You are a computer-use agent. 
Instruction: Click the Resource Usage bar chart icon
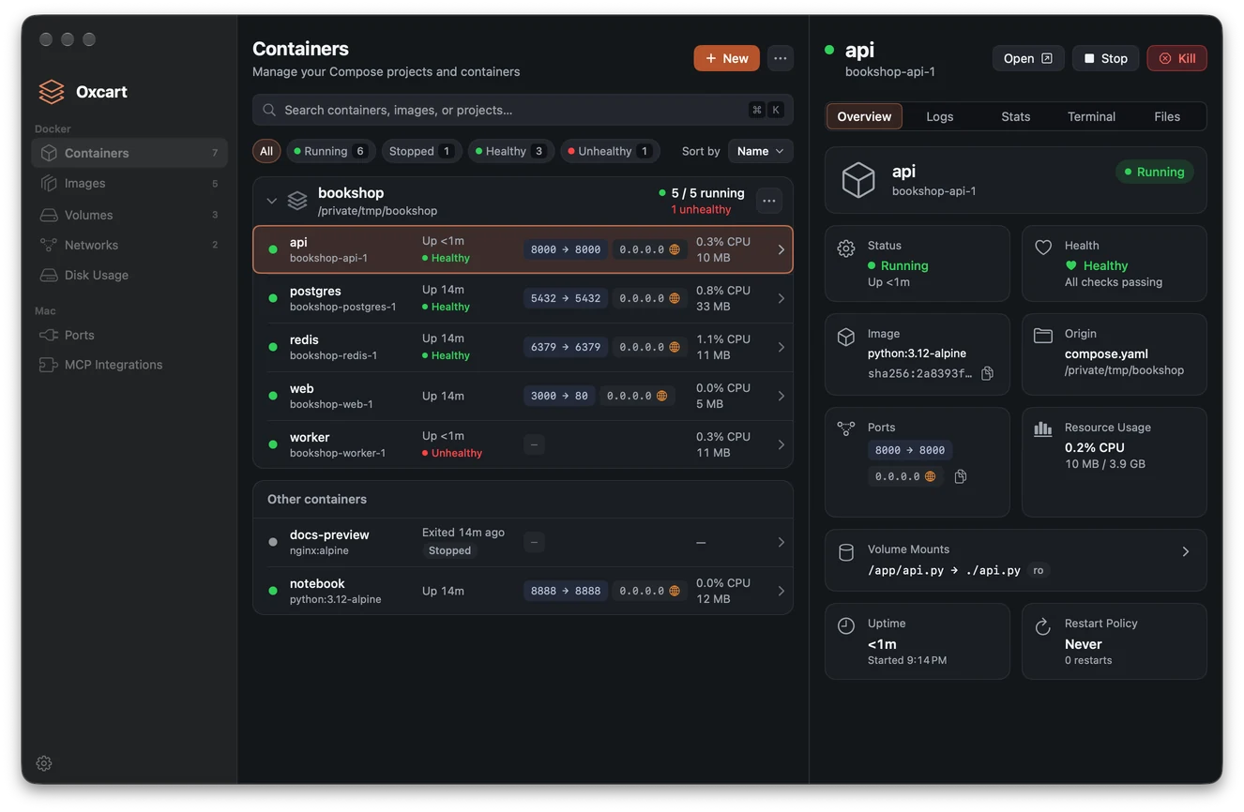coord(1042,429)
